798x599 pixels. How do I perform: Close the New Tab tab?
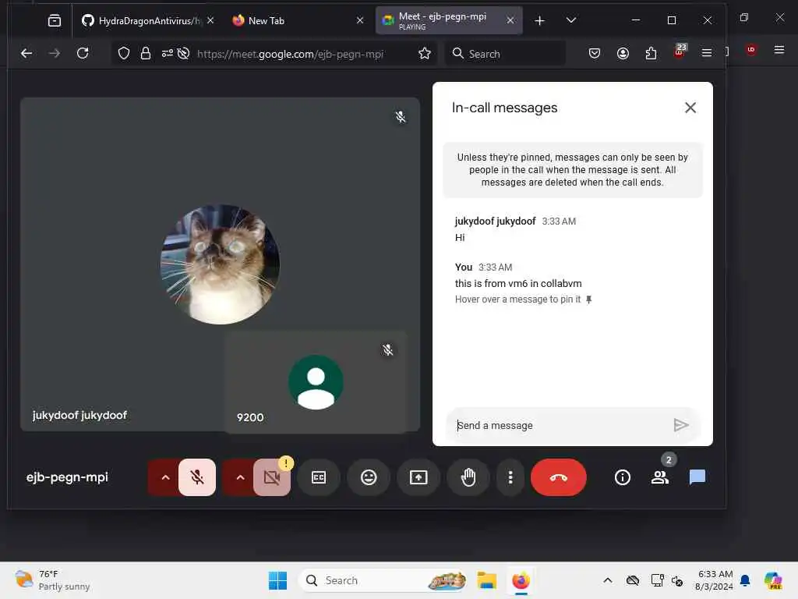(360, 20)
